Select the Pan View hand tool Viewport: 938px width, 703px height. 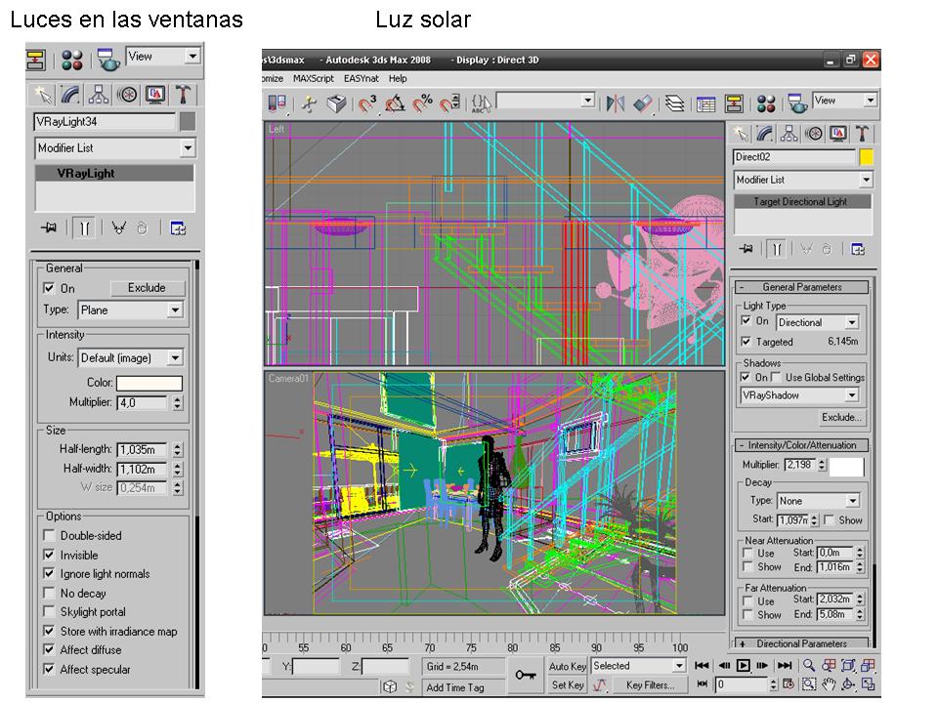[829, 683]
